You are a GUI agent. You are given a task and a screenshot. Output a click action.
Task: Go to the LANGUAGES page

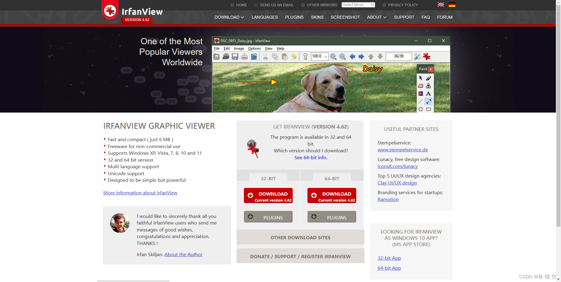coord(265,17)
